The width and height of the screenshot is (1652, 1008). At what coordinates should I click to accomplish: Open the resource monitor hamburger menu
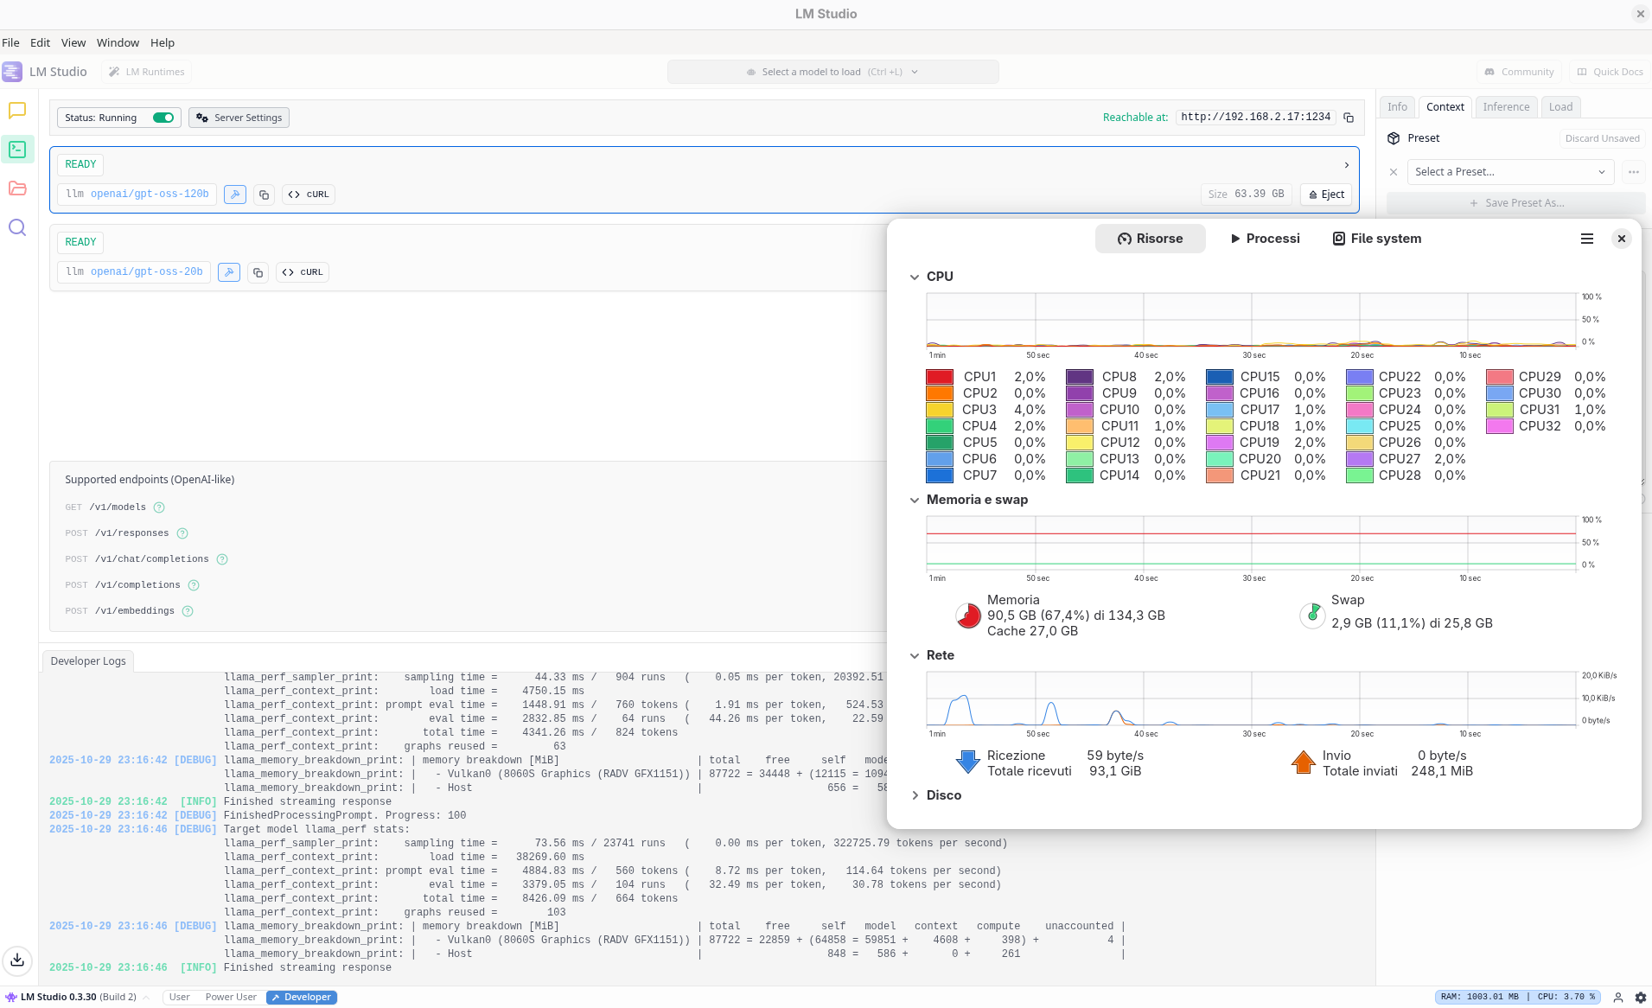(1585, 239)
